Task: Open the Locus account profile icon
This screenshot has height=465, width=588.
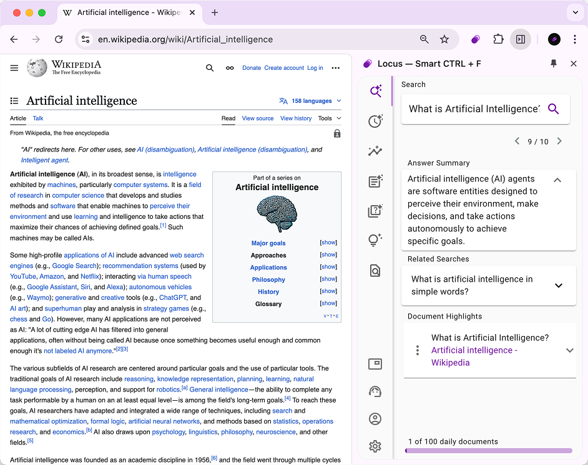Action: (375, 419)
